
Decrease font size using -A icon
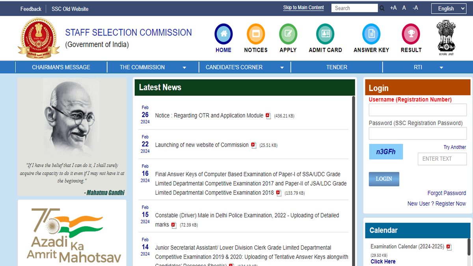415,7
